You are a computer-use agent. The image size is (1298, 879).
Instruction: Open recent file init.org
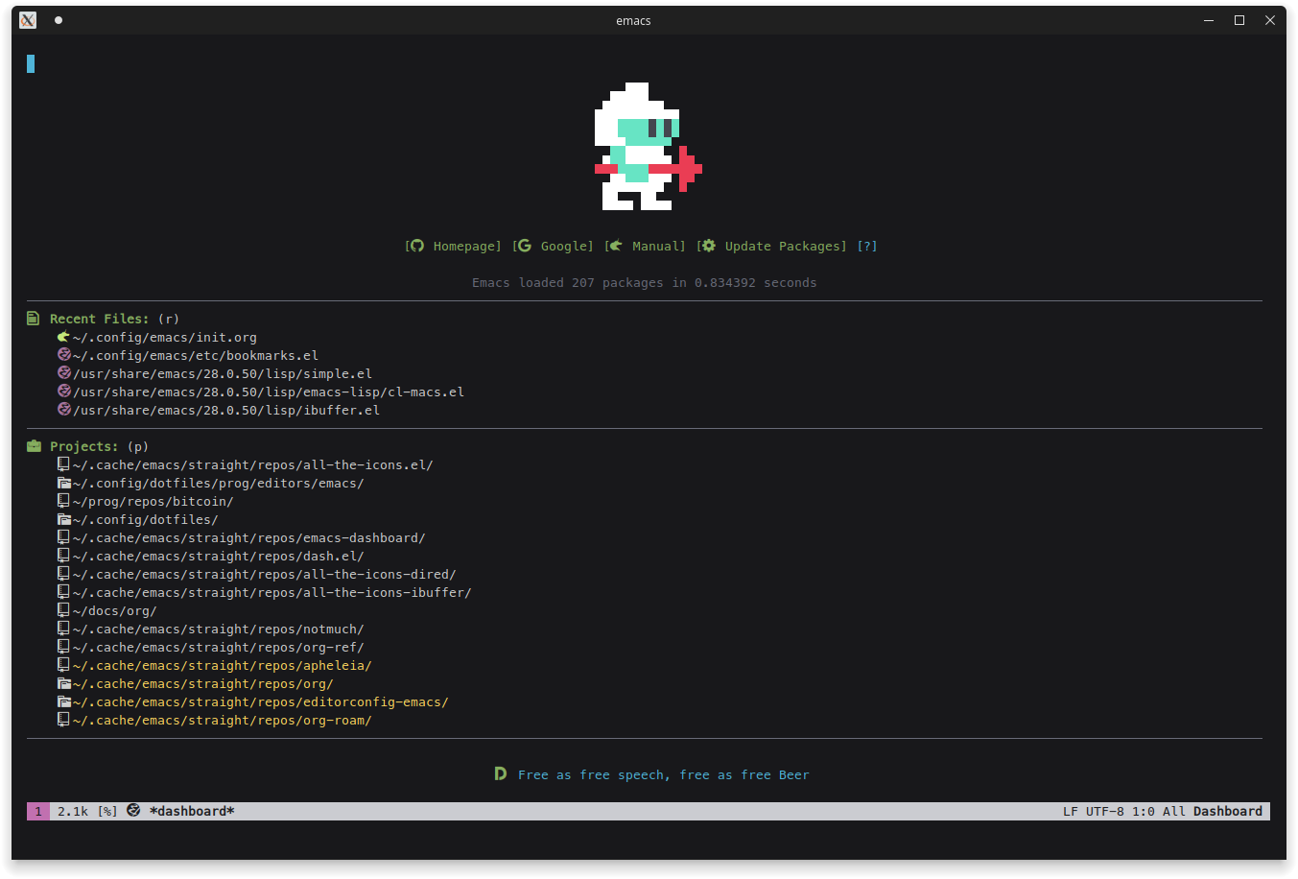[164, 338]
